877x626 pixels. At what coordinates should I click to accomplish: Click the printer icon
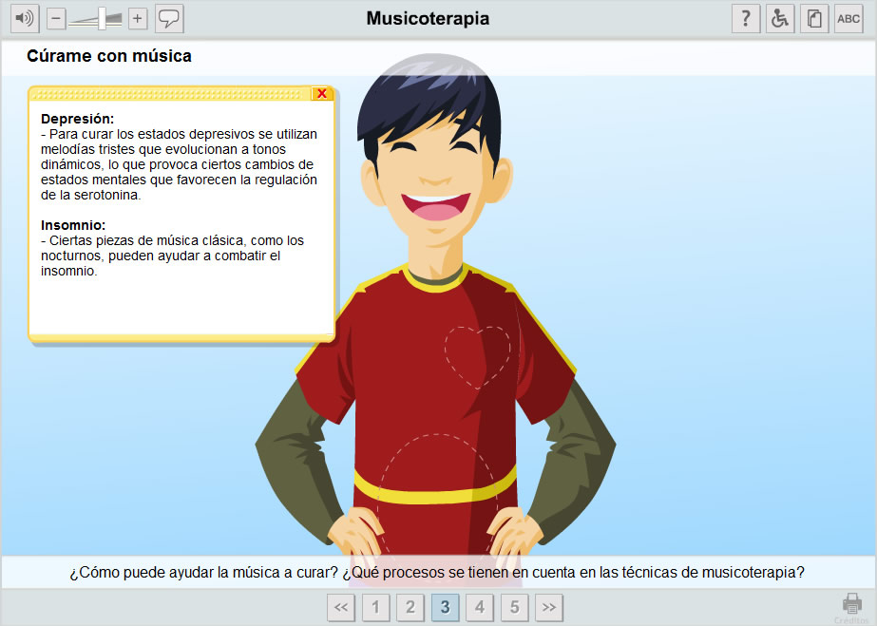tap(852, 604)
